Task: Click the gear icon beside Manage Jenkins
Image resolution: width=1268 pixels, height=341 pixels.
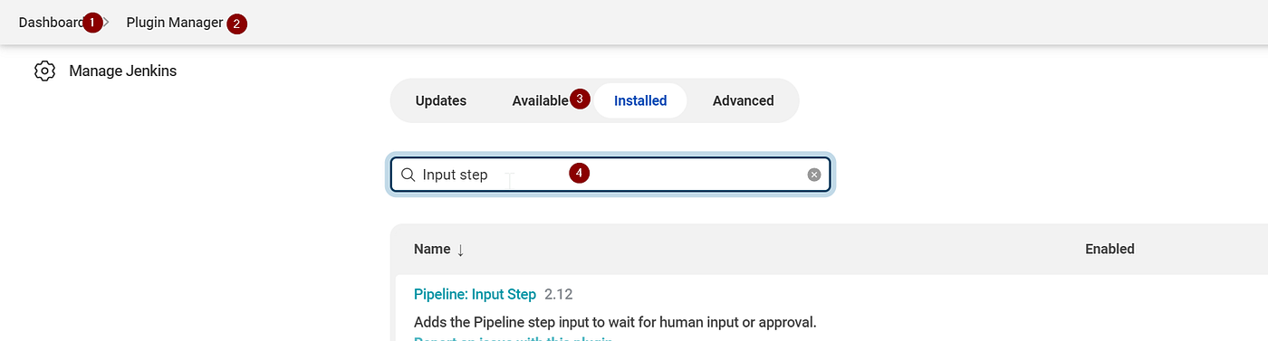Action: pos(44,71)
